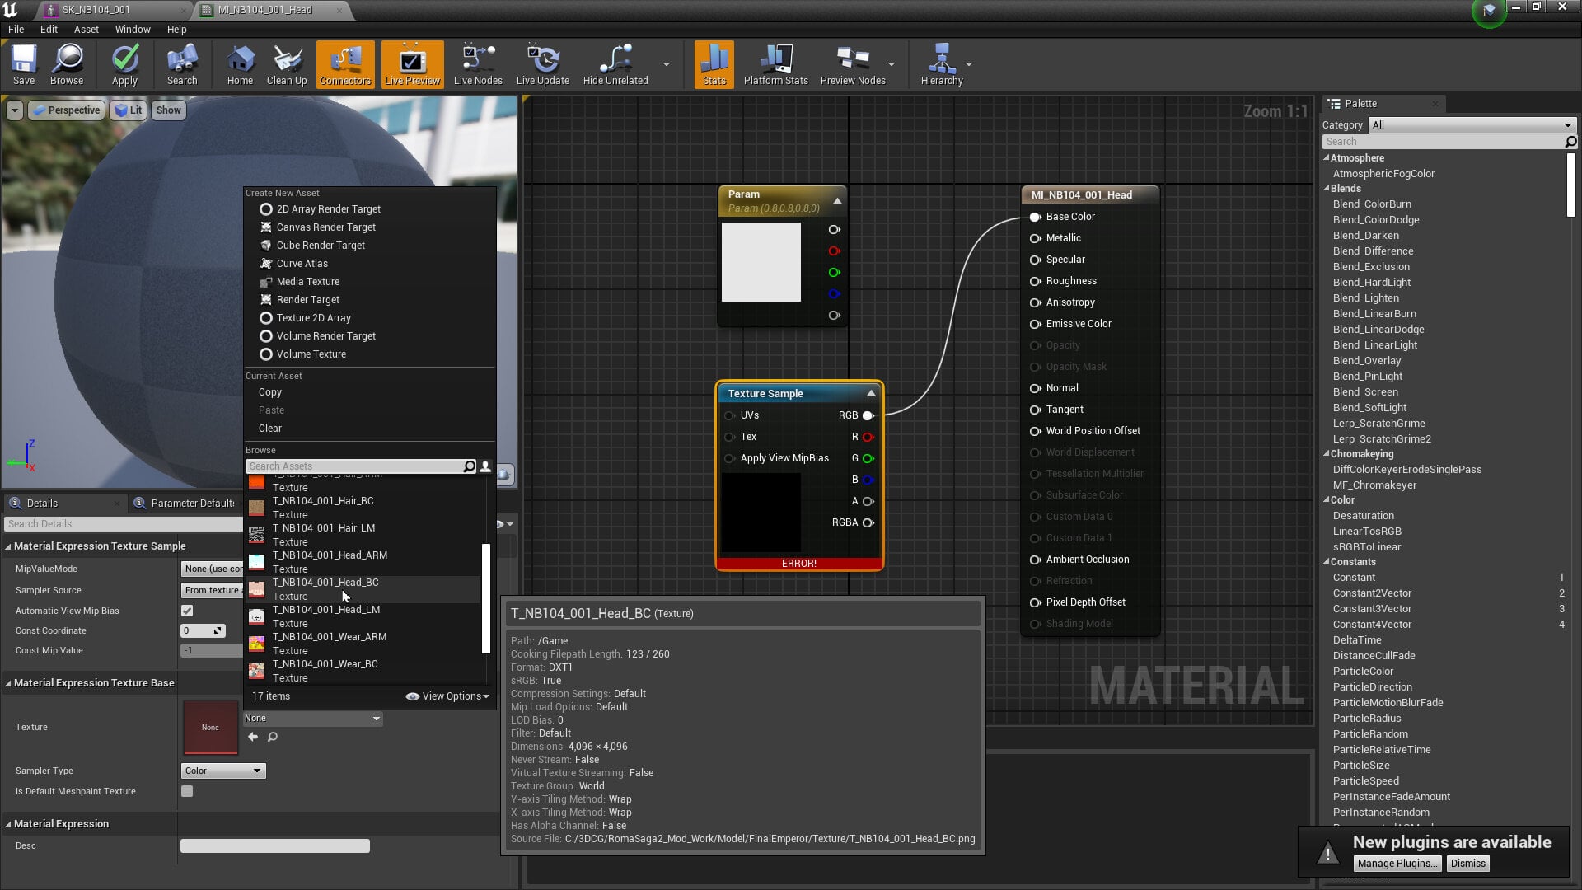Image resolution: width=1582 pixels, height=890 pixels.
Task: Dismiss the new plugins notification
Action: [x=1467, y=864]
